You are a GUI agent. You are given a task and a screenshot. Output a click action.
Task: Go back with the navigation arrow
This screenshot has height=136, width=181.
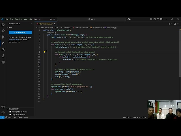51,19
